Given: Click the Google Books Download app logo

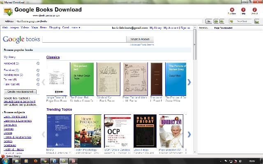Looking at the screenshot, I should coord(8,12).
